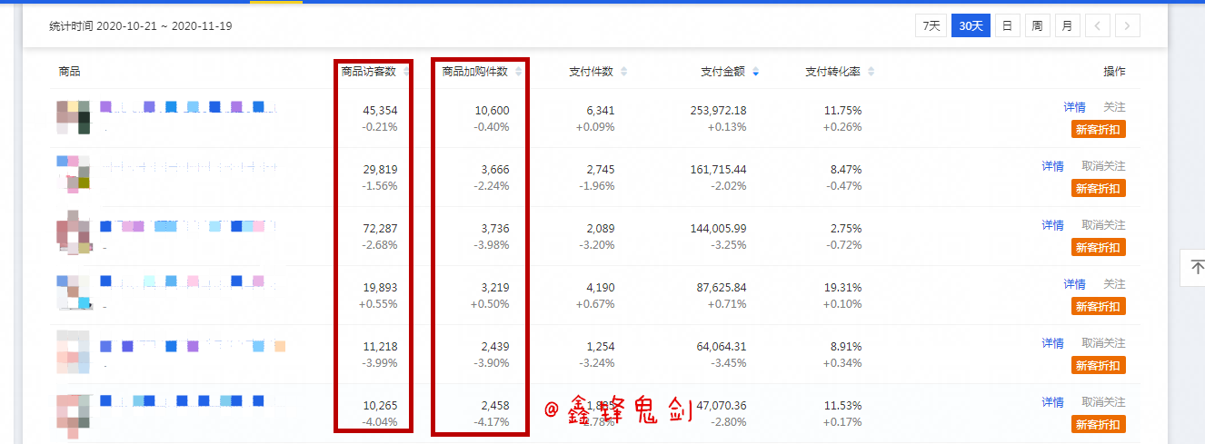Open the first product thumbnail image
Viewport: 1205px width, 444px height.
(x=74, y=117)
